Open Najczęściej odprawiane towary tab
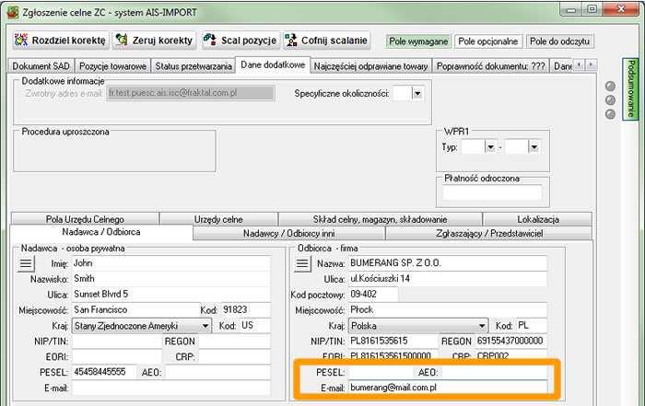 tap(370, 66)
